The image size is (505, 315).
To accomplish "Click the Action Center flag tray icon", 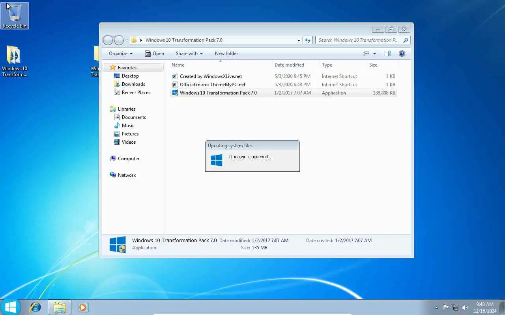I will click(x=446, y=308).
